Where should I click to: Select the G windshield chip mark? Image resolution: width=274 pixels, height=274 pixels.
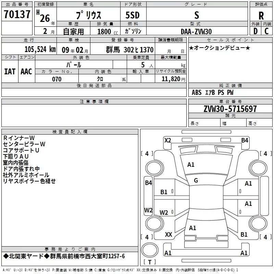click(196, 180)
